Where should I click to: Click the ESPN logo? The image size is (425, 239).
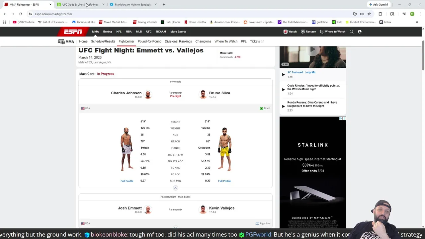tap(73, 32)
